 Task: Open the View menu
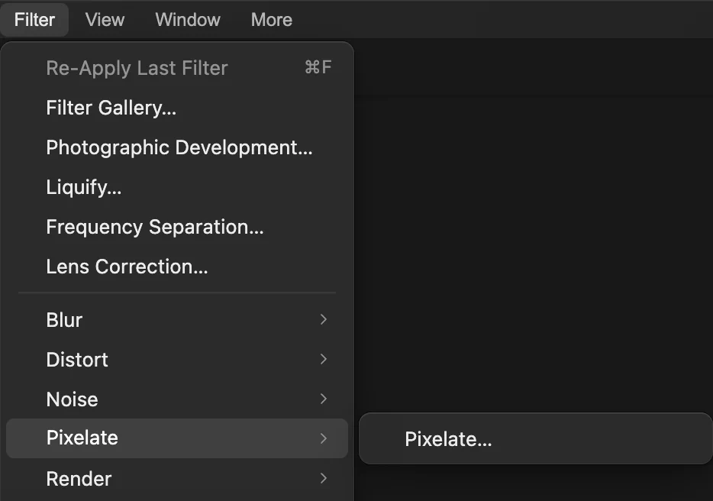105,20
